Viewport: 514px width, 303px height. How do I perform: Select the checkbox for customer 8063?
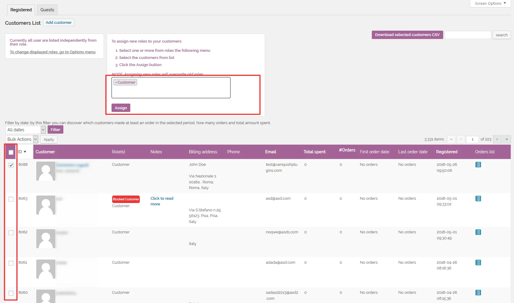[11, 199]
